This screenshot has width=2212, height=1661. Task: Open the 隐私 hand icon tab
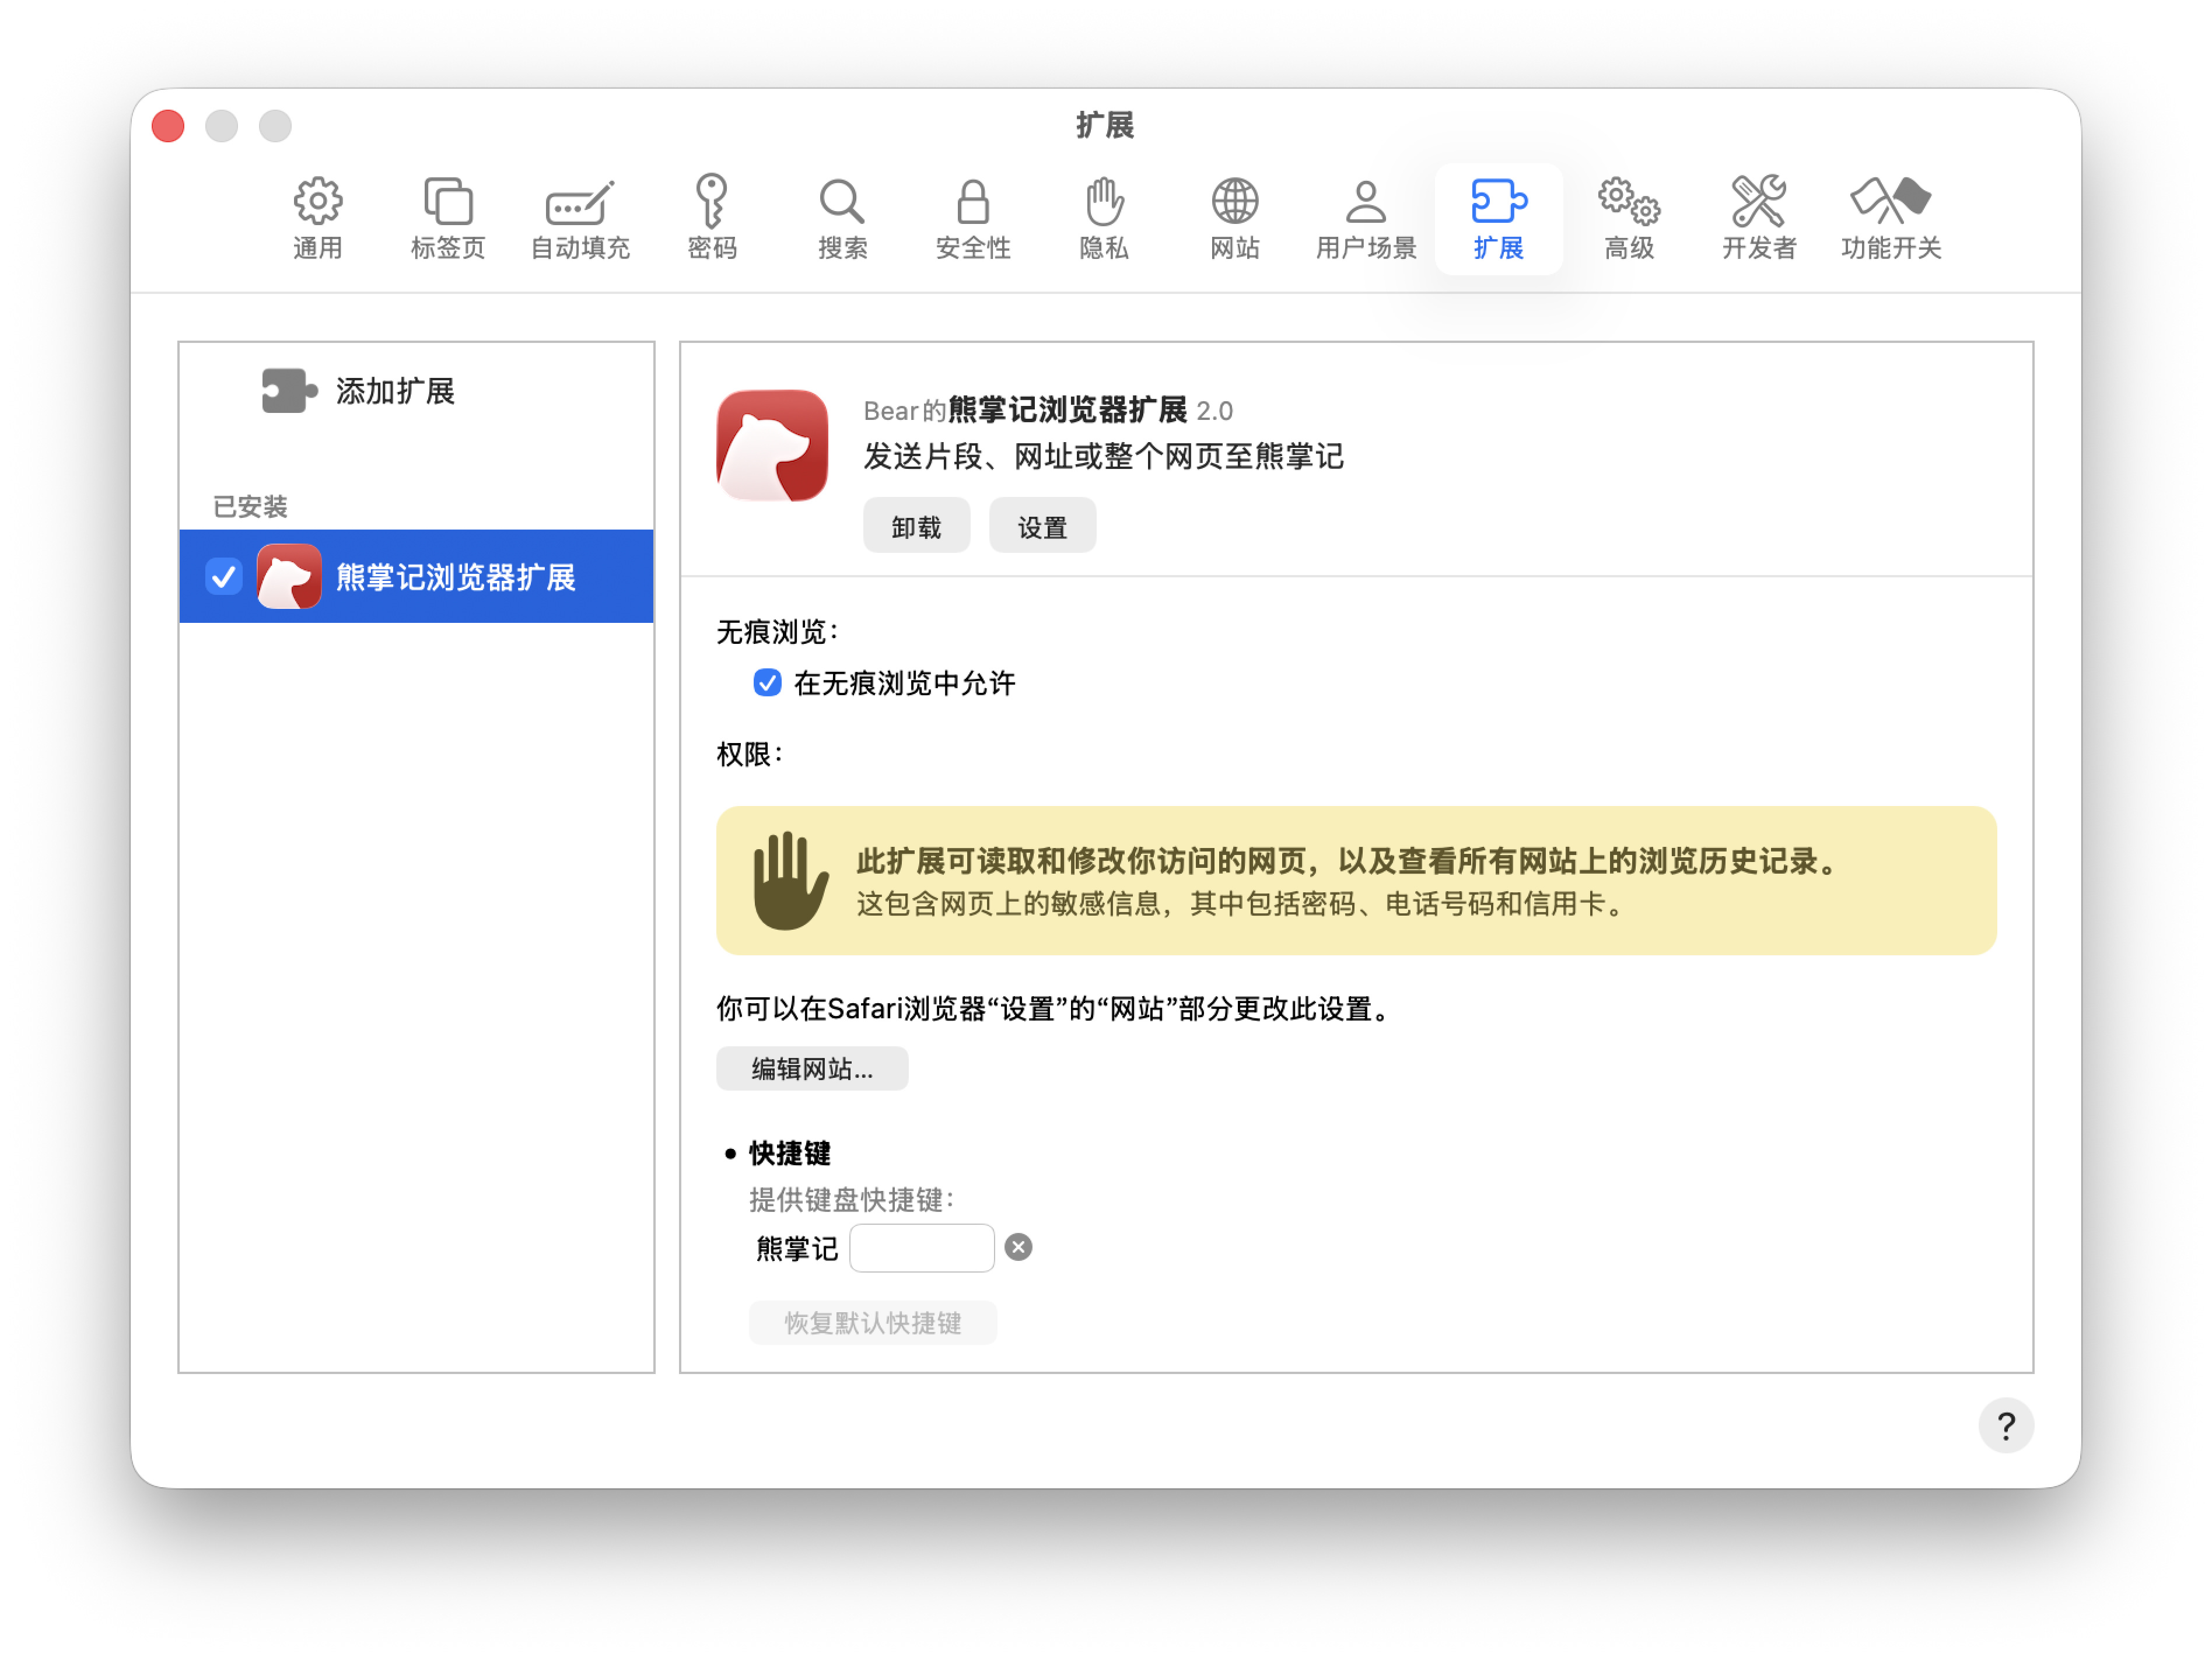[1104, 218]
